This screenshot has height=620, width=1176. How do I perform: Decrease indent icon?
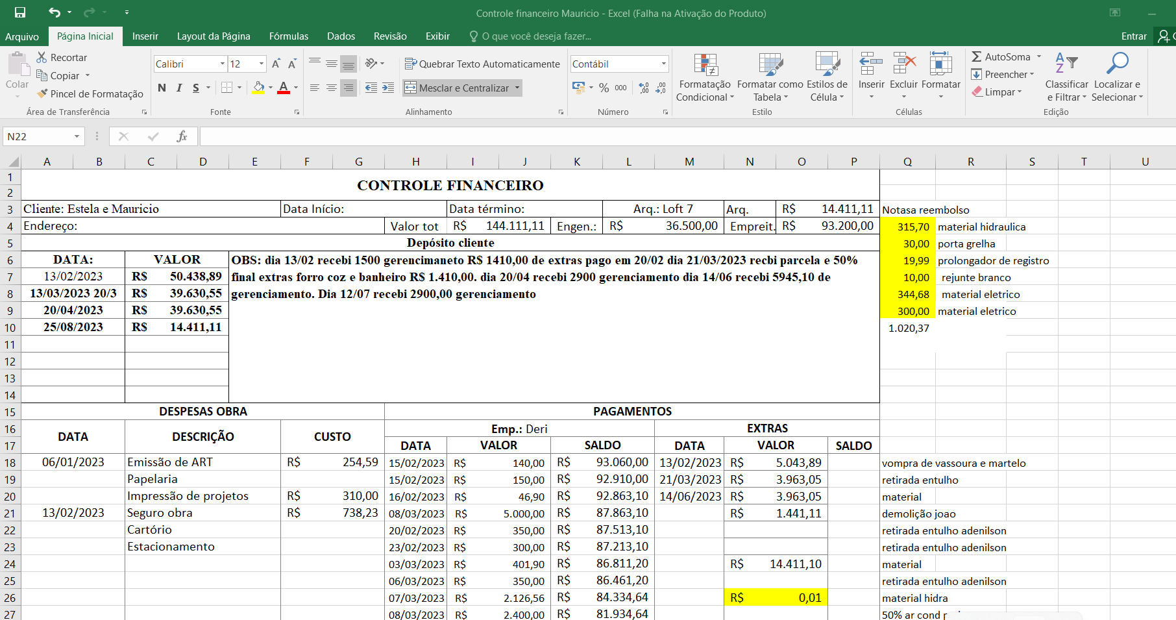[x=371, y=88]
